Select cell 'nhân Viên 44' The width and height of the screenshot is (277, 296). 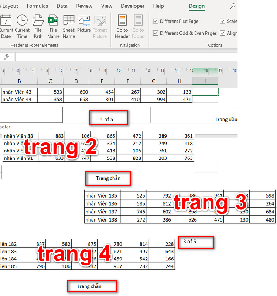coord(20,99)
